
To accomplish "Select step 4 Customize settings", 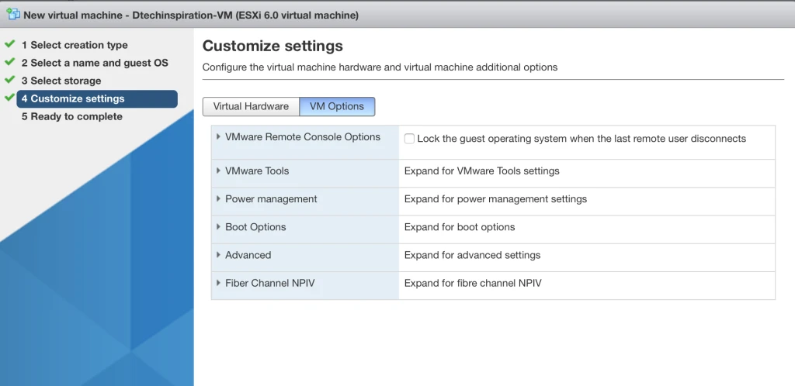I will [97, 98].
